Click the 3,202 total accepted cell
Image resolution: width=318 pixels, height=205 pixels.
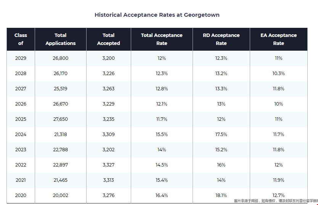pos(109,150)
